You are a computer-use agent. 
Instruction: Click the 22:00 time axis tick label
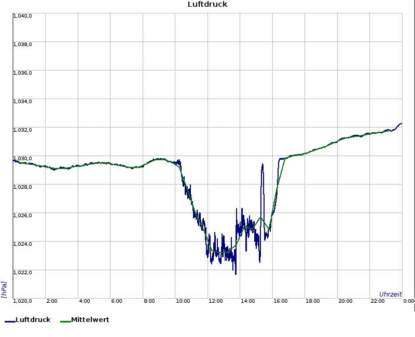pyautogui.click(x=378, y=301)
